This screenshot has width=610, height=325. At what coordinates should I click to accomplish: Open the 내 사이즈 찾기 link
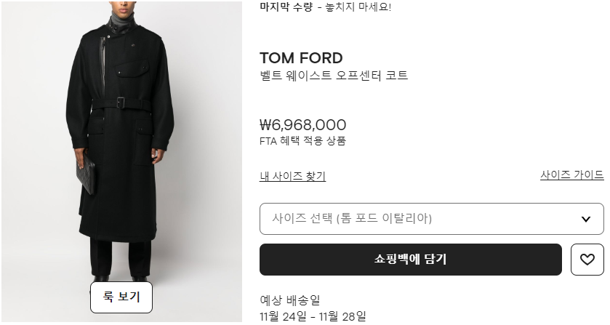(x=292, y=176)
